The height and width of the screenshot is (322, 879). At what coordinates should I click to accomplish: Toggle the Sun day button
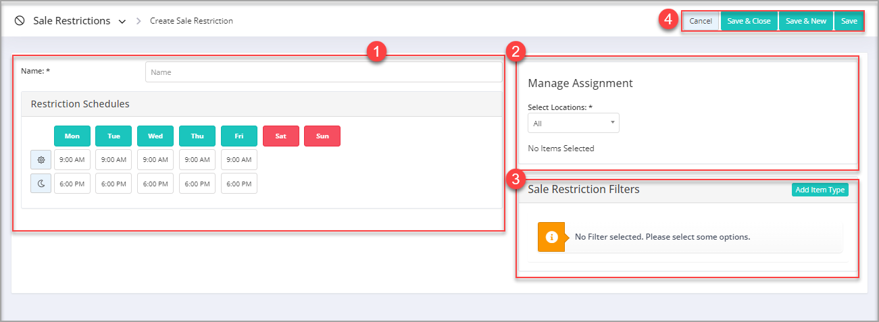click(322, 136)
